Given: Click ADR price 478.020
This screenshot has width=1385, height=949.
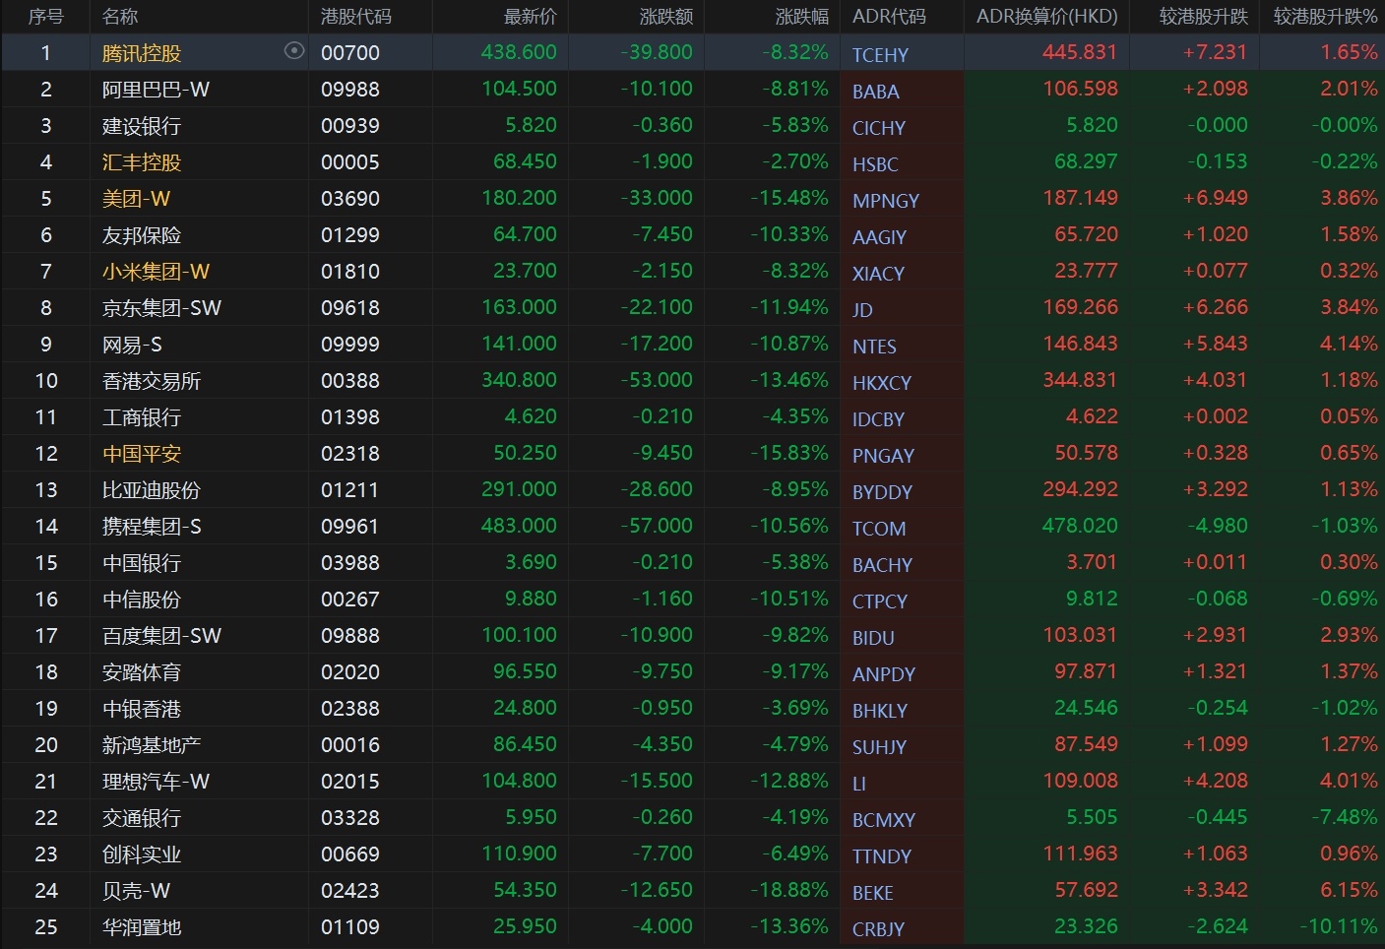Looking at the screenshot, I should (x=1080, y=526).
